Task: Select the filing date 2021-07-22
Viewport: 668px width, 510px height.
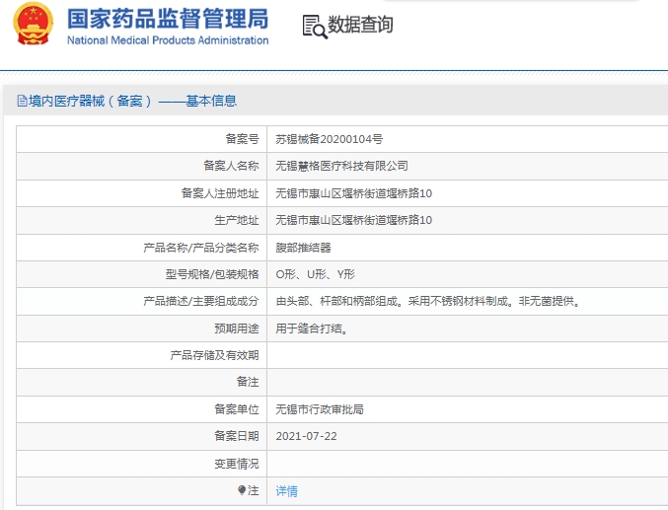Action: tap(306, 436)
